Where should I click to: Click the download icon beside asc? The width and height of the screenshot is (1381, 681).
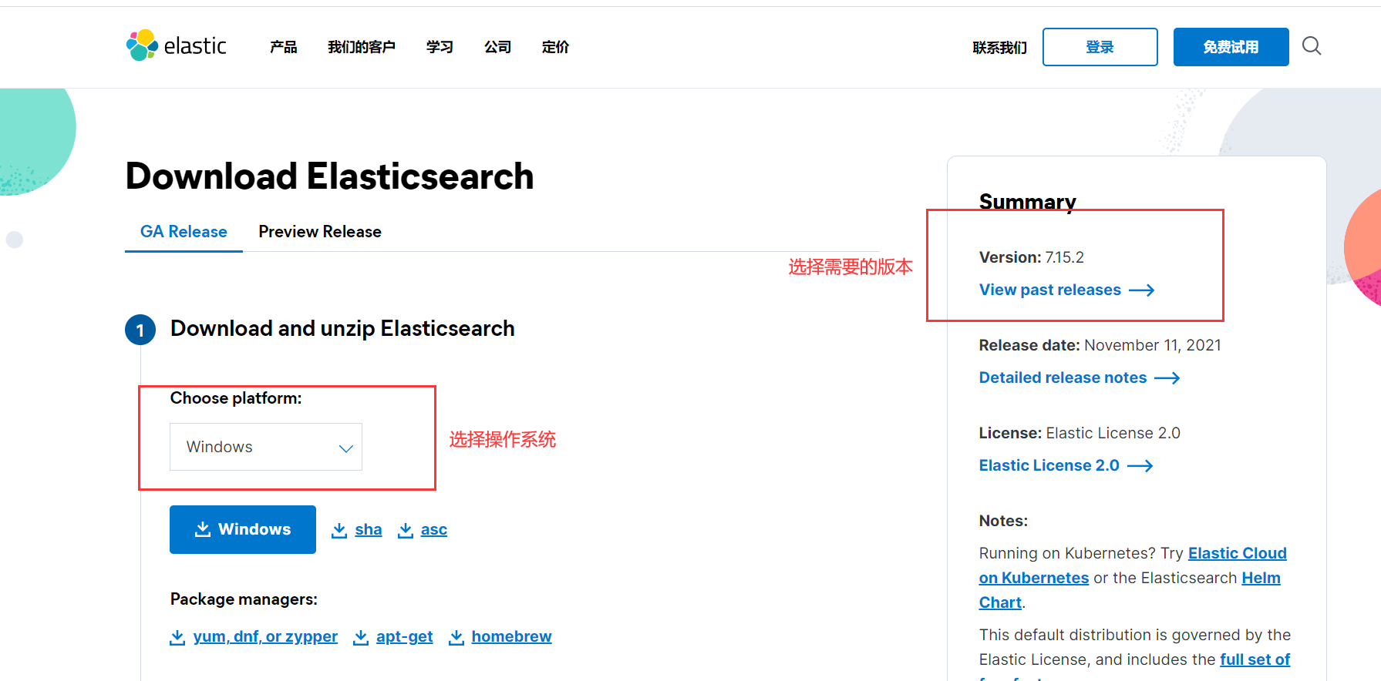coord(405,530)
